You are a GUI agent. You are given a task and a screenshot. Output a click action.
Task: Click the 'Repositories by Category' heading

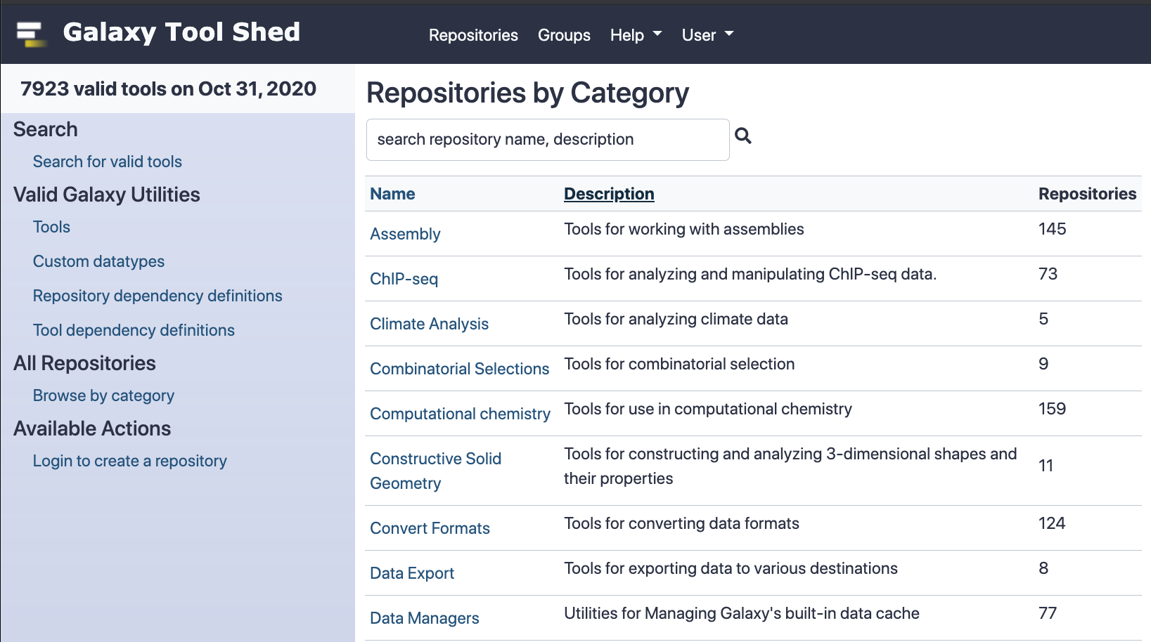(x=527, y=93)
